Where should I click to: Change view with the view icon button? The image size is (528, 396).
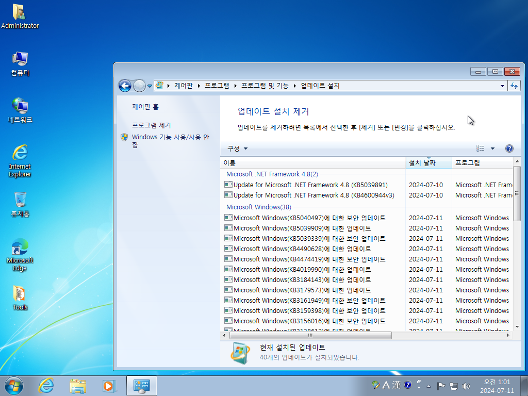tap(481, 148)
